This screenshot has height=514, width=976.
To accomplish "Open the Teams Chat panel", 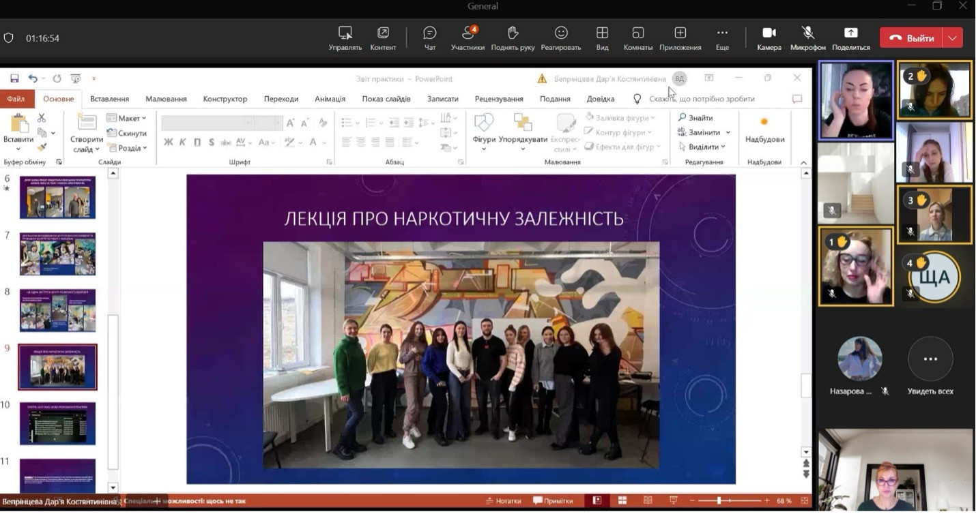I will click(x=429, y=38).
